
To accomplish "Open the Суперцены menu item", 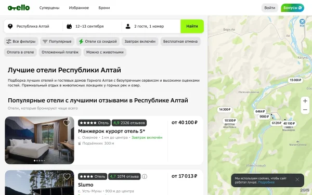I will click(x=49, y=8).
